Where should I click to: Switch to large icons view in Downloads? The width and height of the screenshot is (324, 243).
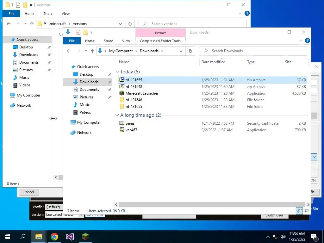coord(306,210)
